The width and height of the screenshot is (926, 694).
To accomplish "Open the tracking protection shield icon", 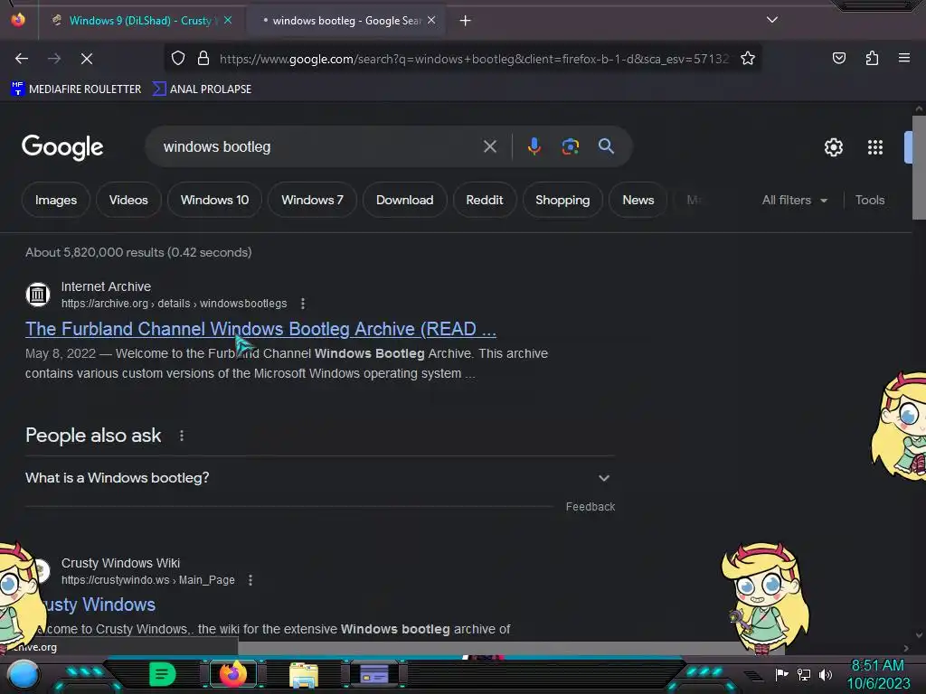I will [x=178, y=59].
